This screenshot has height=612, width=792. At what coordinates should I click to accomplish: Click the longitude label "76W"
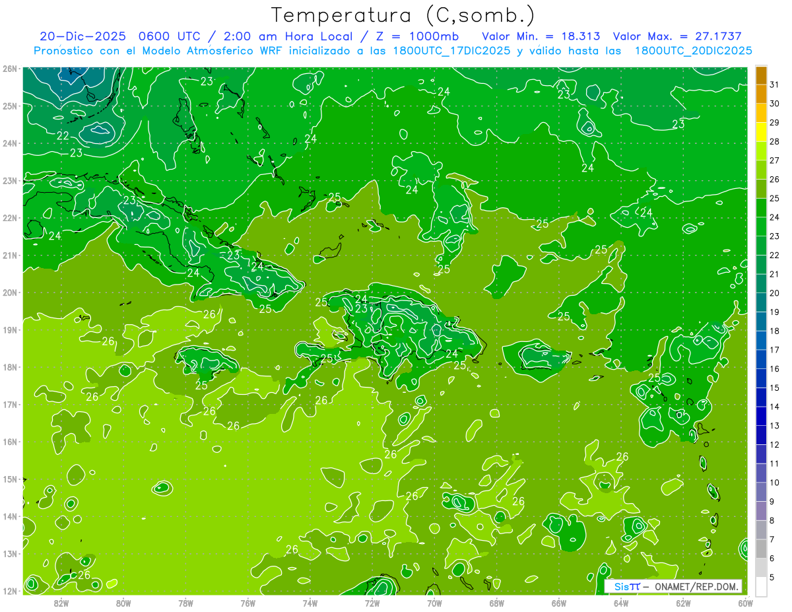point(247,602)
